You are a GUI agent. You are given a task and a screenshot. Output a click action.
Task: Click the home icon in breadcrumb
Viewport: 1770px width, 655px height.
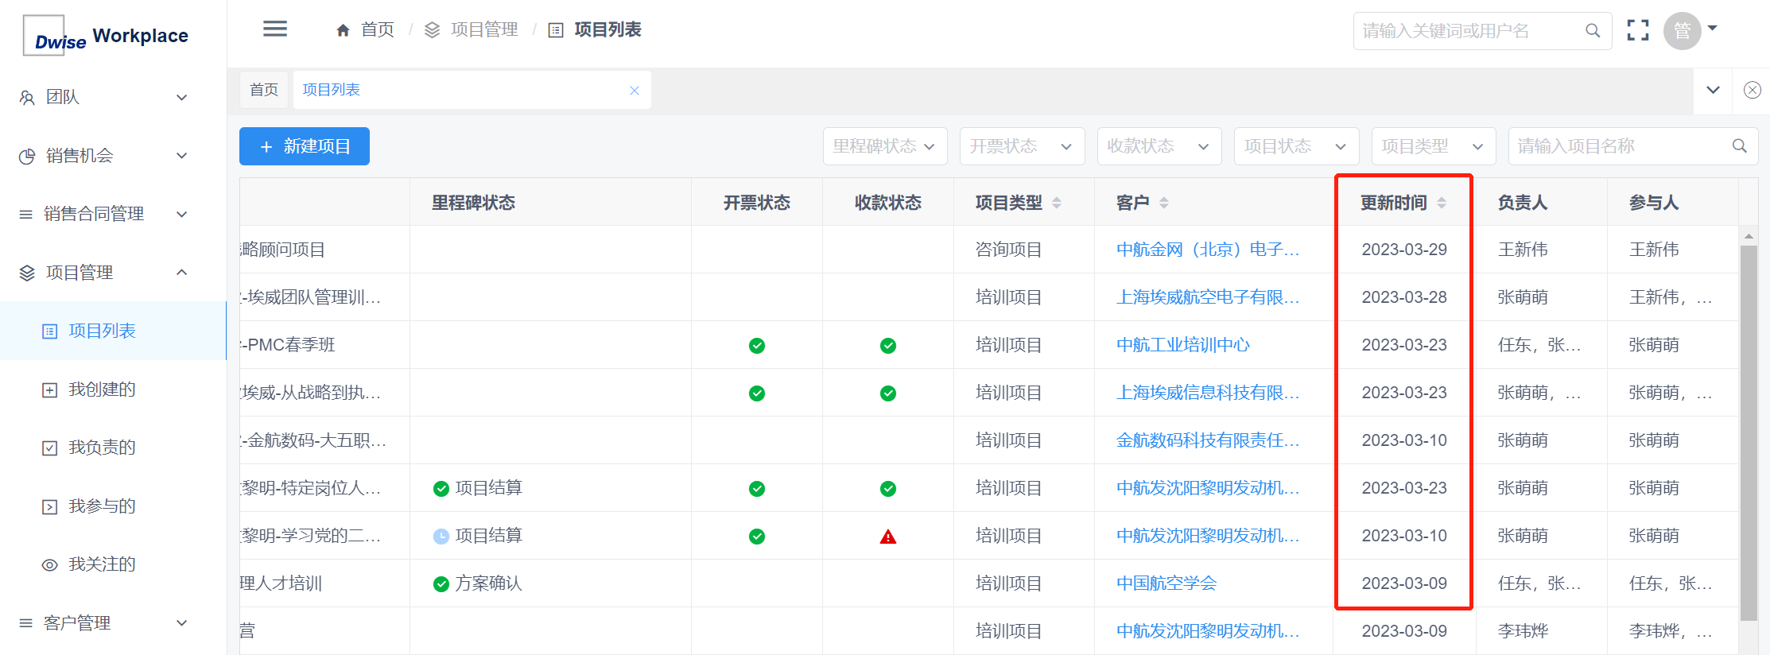click(x=343, y=30)
